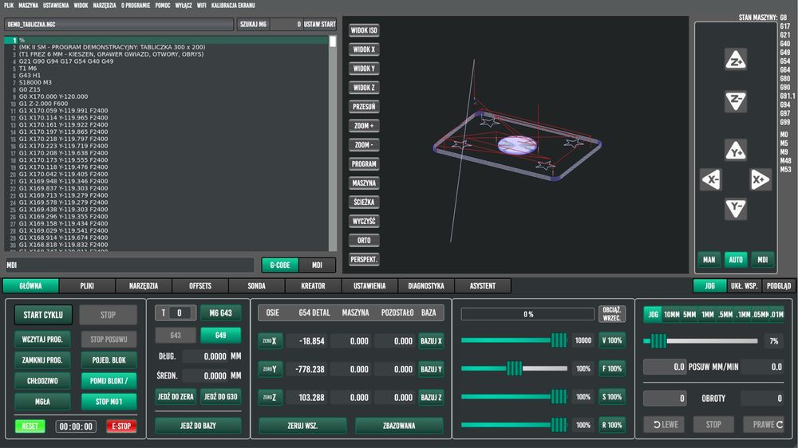Viewport: 798px width, 448px height.
Task: Zero the Z axis with ZERO Z
Action: 270,397
